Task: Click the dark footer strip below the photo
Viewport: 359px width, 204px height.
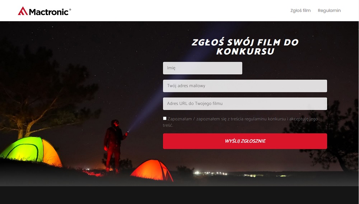Action: [x=179, y=195]
